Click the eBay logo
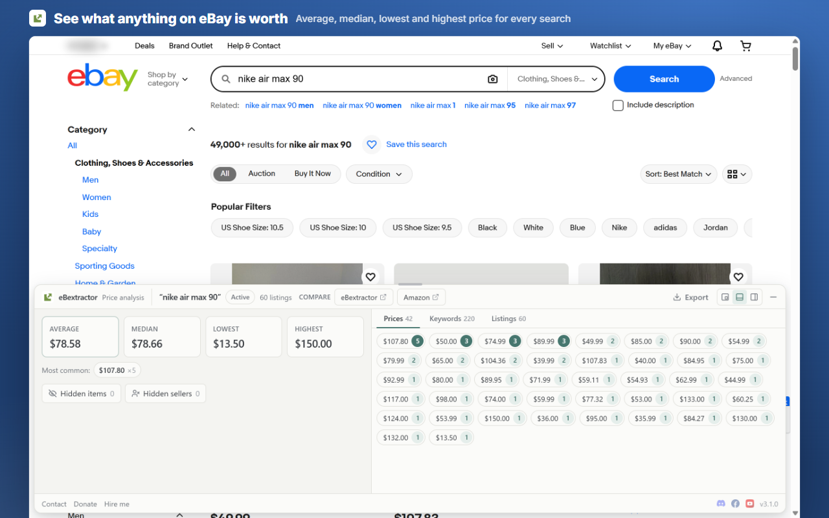 (102, 77)
